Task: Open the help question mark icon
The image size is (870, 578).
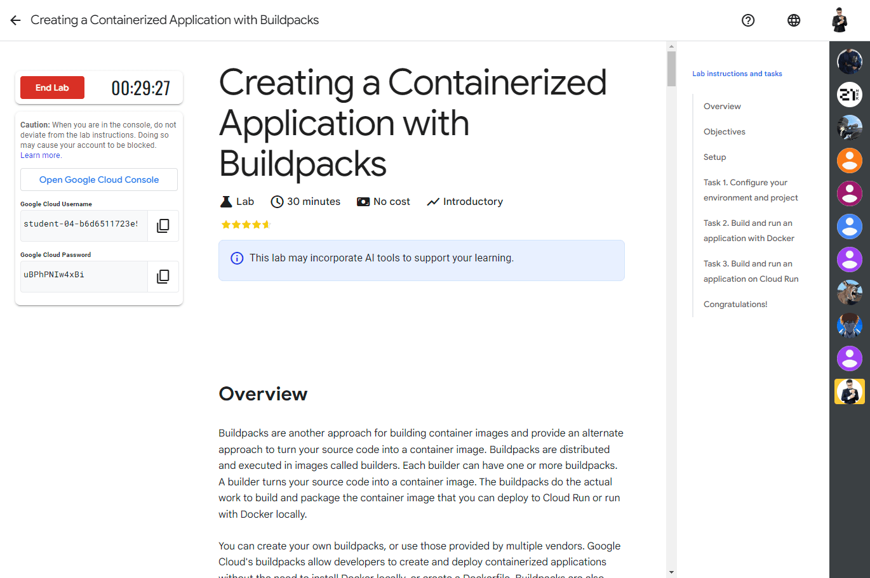Action: click(x=748, y=20)
